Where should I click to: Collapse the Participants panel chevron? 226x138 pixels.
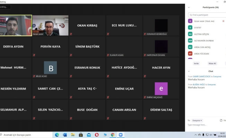pos(189,7)
